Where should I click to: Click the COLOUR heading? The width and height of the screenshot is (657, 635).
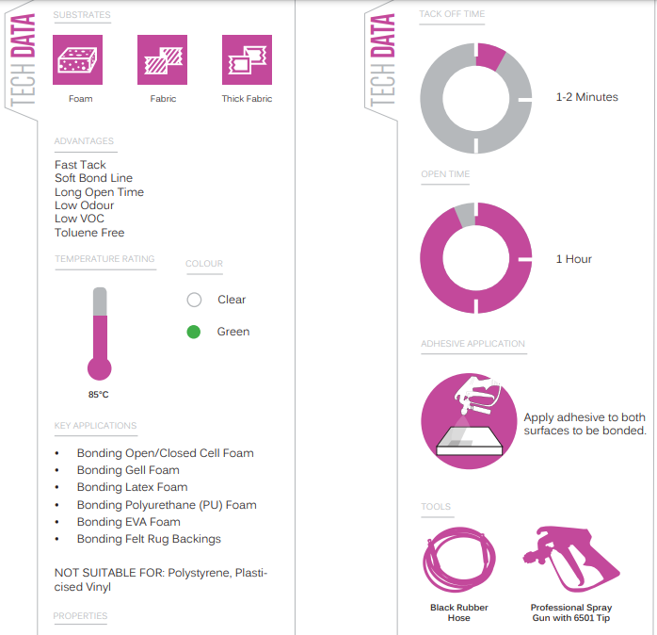point(204,264)
